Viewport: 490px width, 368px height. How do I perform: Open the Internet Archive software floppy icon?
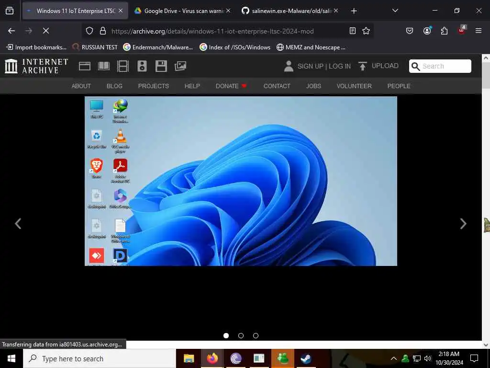click(x=161, y=66)
